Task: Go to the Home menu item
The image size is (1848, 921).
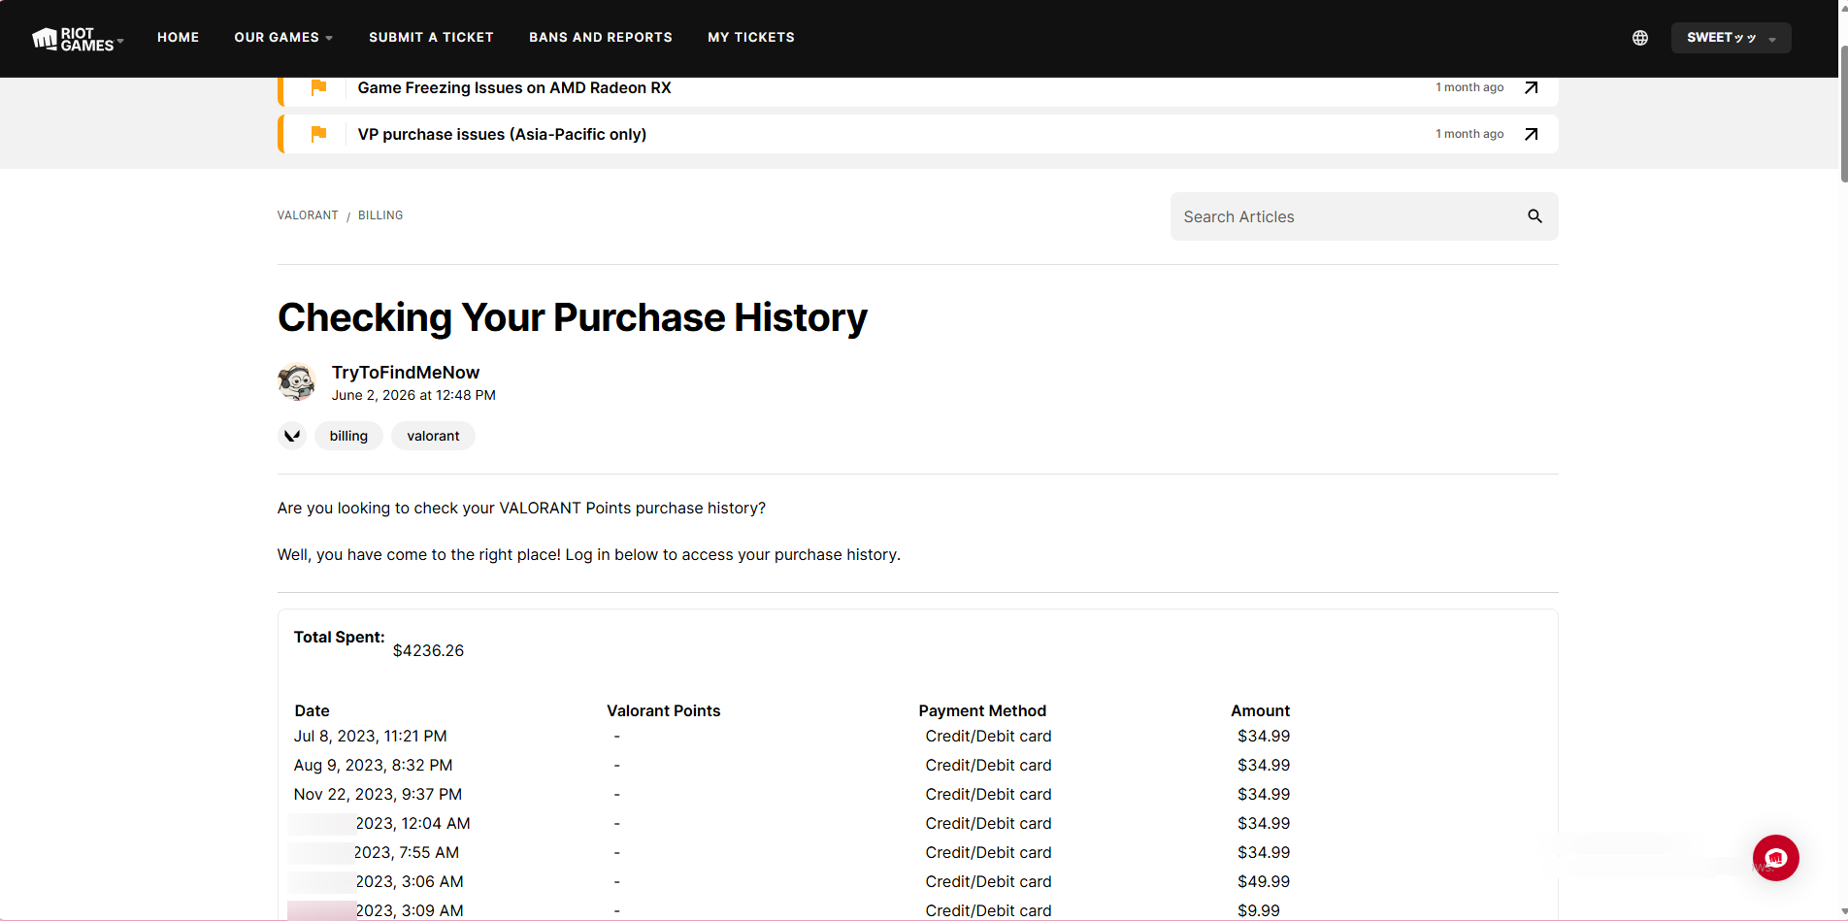Action: 179,38
